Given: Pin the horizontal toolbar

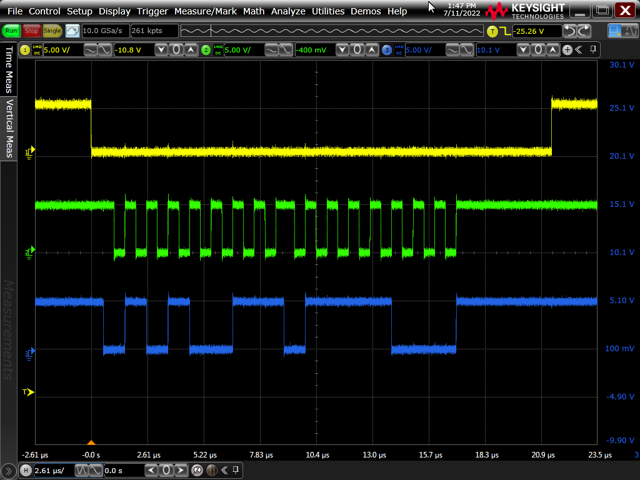Looking at the screenshot, I should [236, 470].
